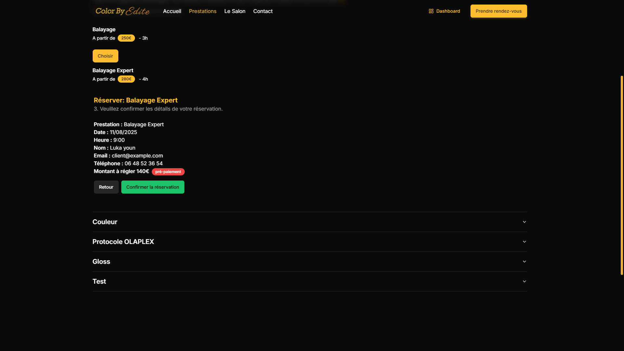Screen dimensions: 624x351
Task: Click the 280€ price badge
Action: (x=126, y=79)
